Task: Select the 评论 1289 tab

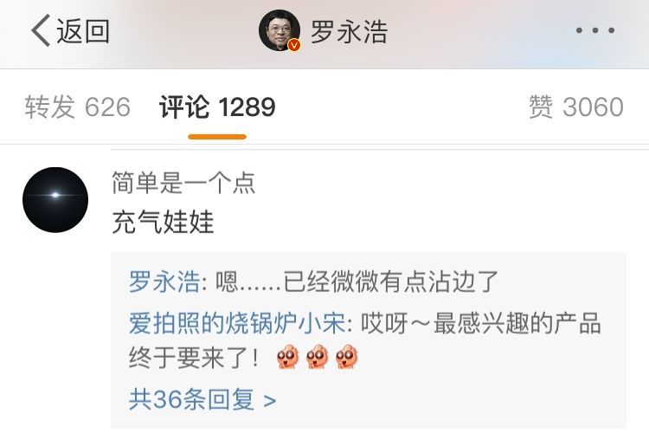Action: pos(217,107)
